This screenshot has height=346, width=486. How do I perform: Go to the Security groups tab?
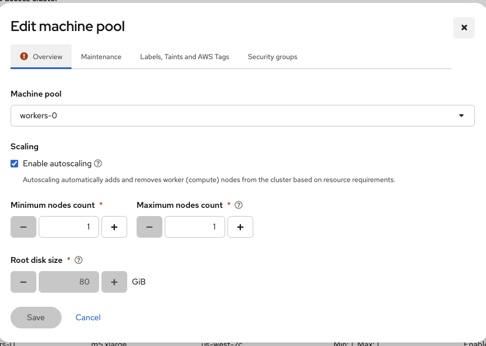point(273,57)
